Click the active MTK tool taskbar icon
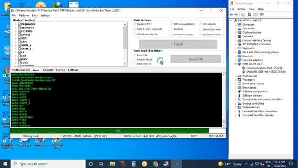 176,164
